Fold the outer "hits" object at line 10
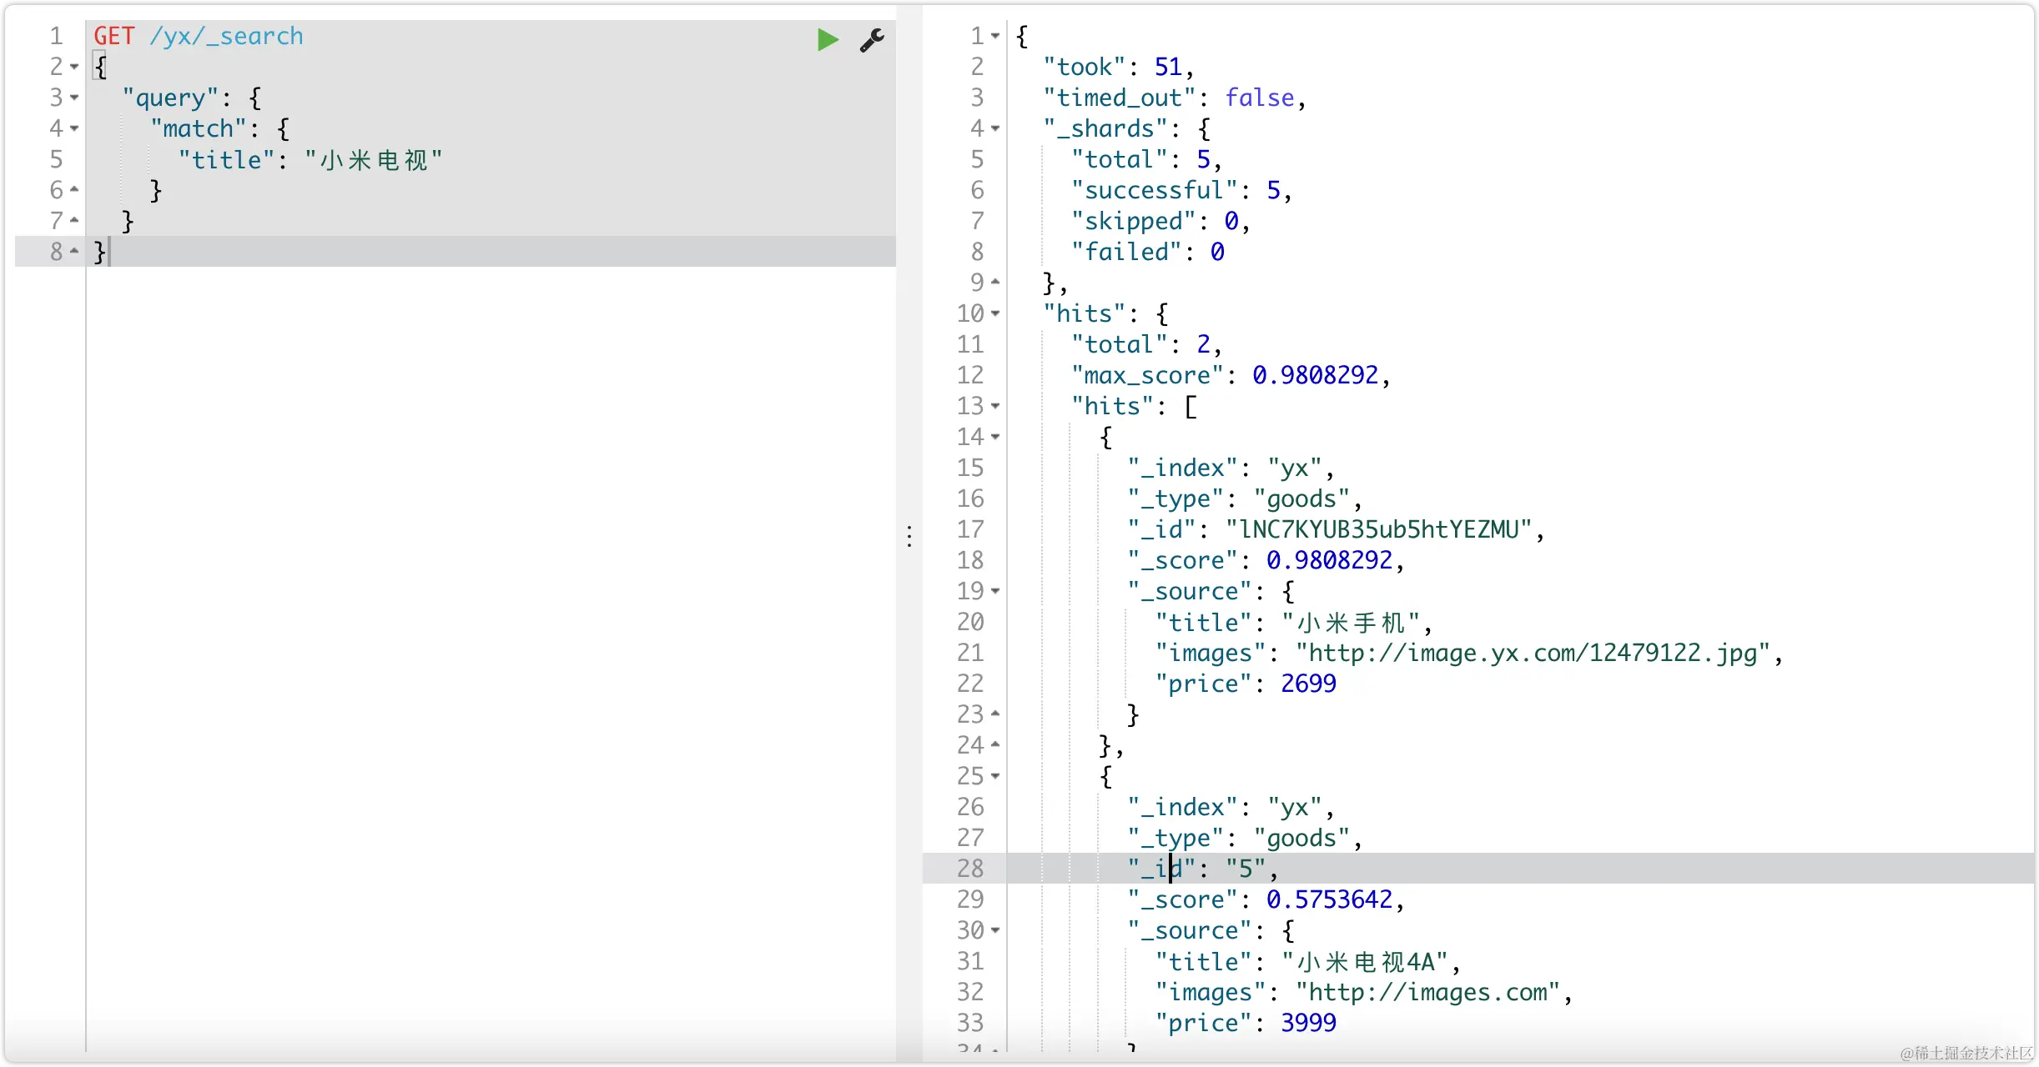The width and height of the screenshot is (2039, 1067). (995, 313)
